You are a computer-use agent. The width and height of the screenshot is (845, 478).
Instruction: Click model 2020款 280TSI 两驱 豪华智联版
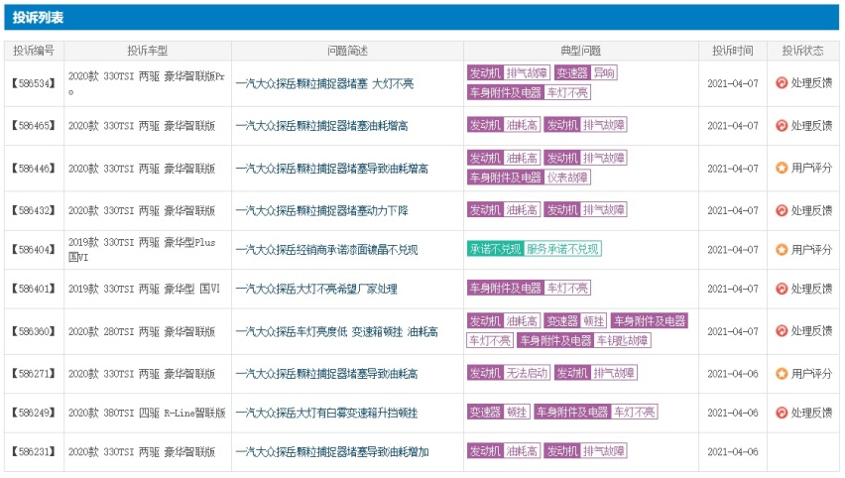pos(142,331)
